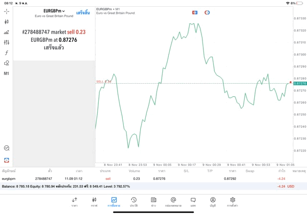Viewport: 307px width, 215px height.
Task: Open the การตั้งค่า settings tab
Action: point(233,202)
